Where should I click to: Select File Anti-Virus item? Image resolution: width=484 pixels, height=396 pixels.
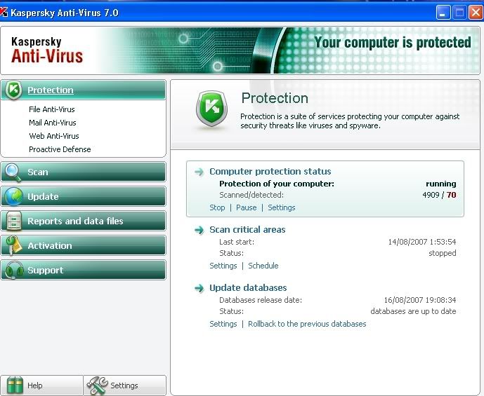tap(52, 109)
